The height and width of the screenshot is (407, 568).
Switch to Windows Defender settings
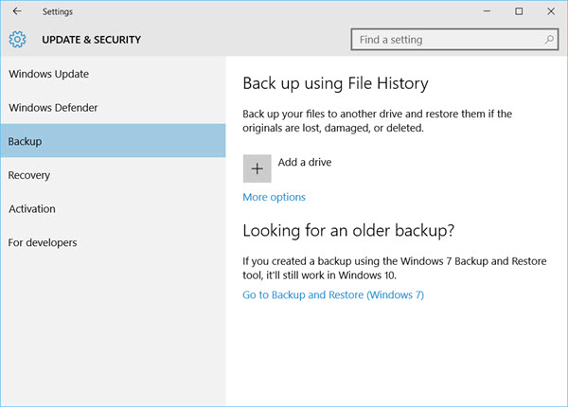53,108
